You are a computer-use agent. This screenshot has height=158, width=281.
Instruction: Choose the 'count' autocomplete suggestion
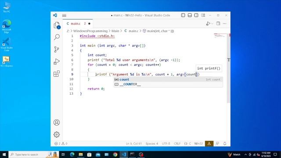(x=168, y=79)
